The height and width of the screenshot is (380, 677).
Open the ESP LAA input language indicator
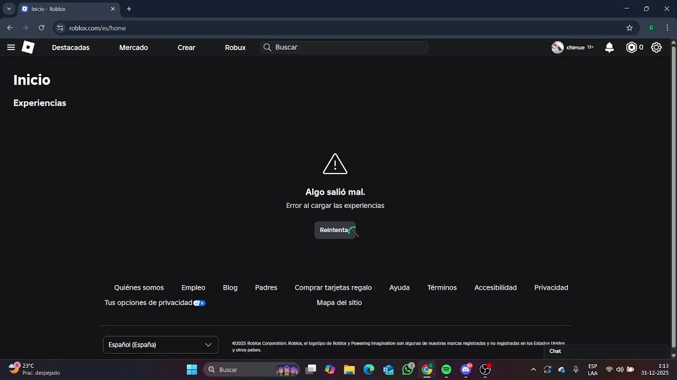point(593,369)
